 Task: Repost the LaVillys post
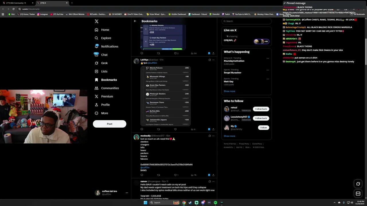(x=159, y=129)
